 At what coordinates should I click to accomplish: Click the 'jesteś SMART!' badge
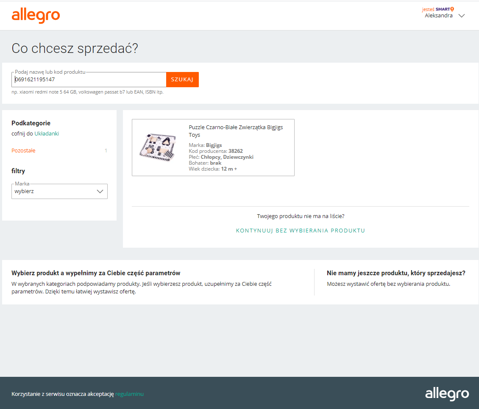[x=438, y=9]
